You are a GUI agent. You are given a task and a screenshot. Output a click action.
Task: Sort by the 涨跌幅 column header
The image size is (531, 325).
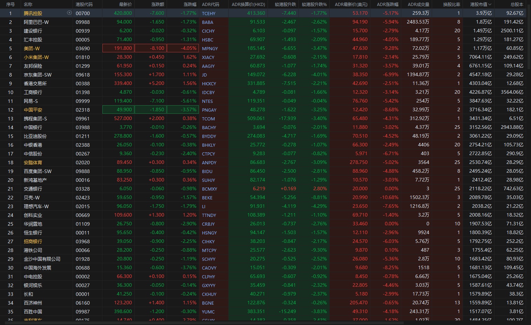point(190,5)
